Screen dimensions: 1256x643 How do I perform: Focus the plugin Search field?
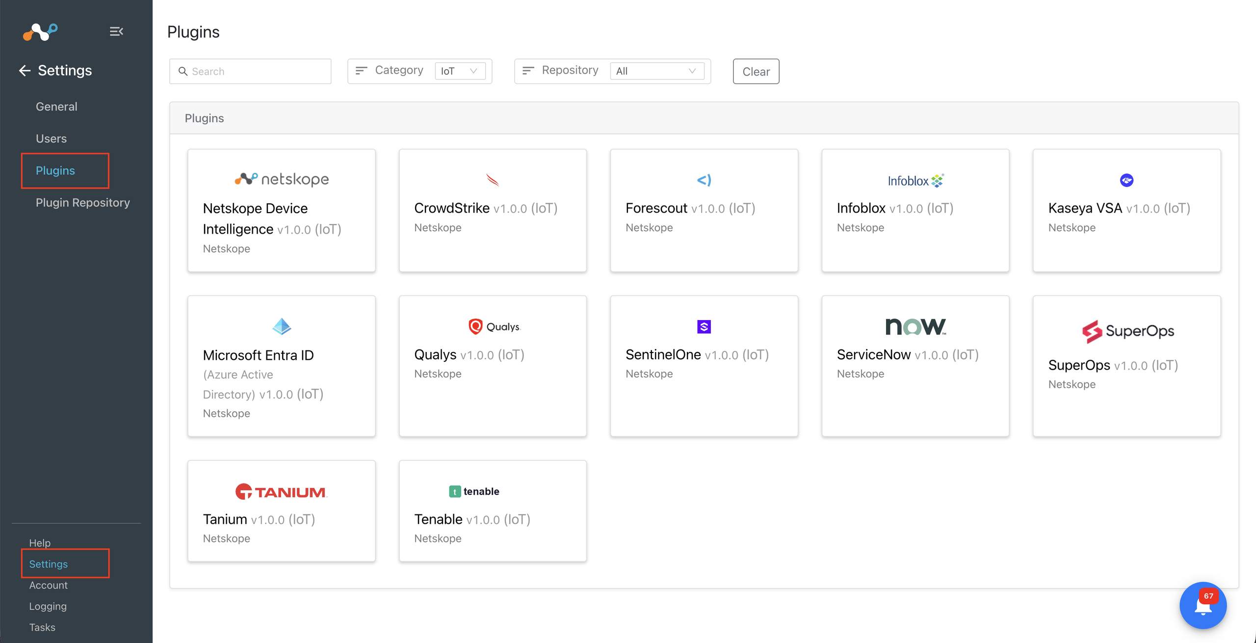tap(250, 71)
